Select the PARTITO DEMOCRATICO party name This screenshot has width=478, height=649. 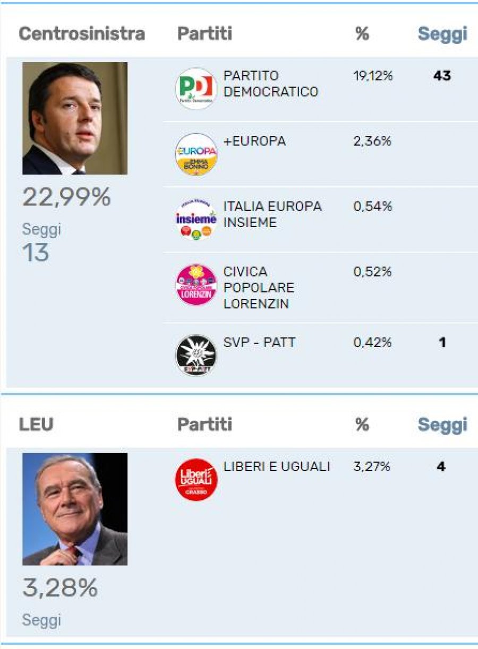pos(271,84)
